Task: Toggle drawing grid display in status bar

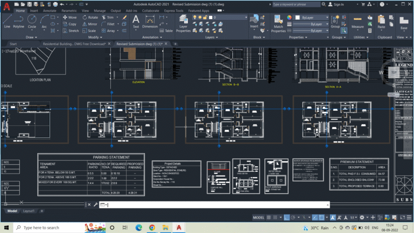Action: 269,217
